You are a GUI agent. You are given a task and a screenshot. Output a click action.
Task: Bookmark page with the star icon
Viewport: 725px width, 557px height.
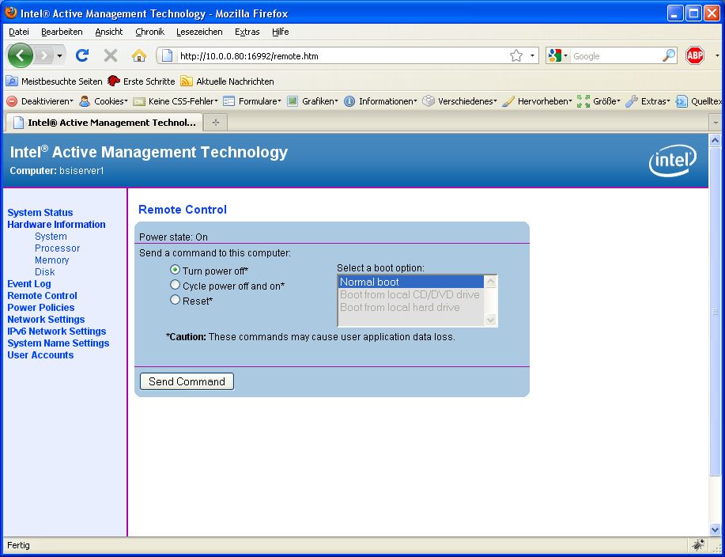coord(516,55)
